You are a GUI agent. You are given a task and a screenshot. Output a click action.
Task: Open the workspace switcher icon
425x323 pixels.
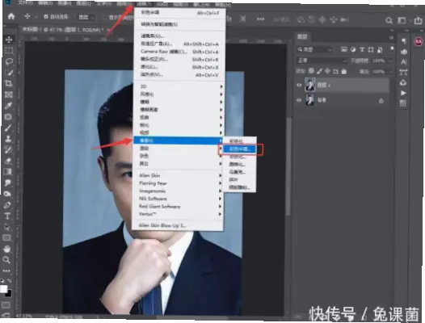click(402, 21)
